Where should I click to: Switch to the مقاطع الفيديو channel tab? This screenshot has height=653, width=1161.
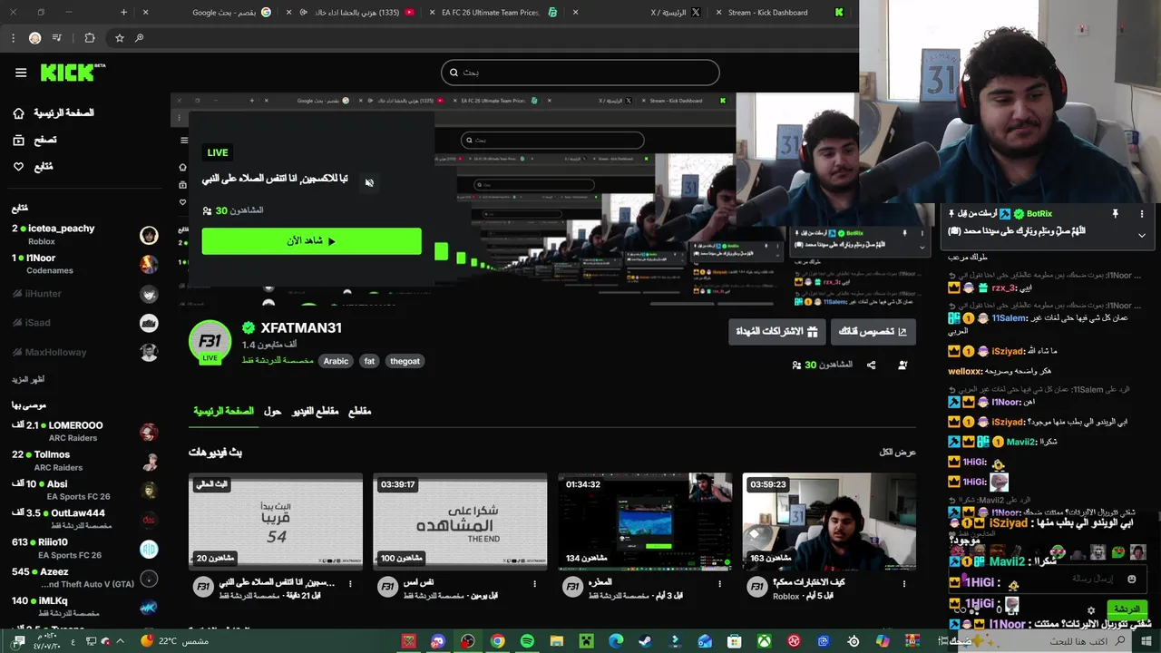(315, 411)
